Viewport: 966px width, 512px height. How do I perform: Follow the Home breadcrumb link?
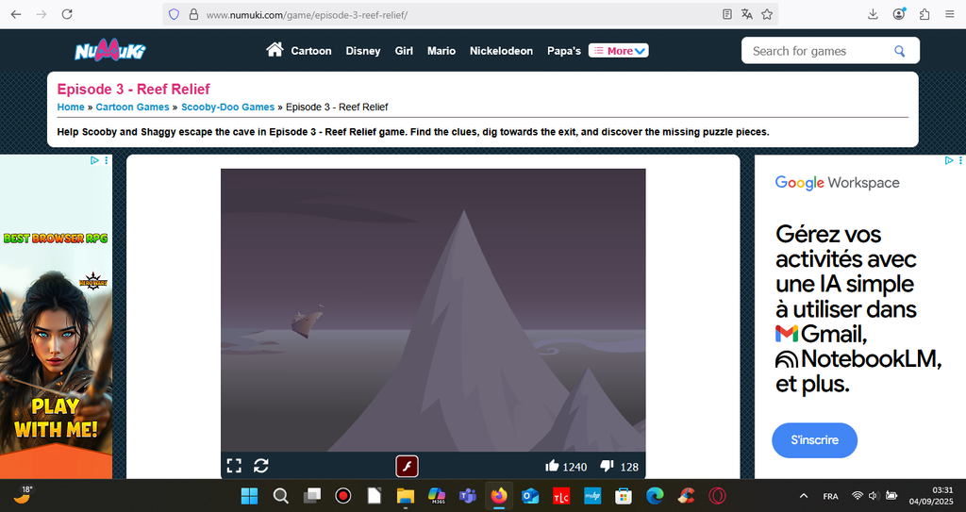(71, 107)
